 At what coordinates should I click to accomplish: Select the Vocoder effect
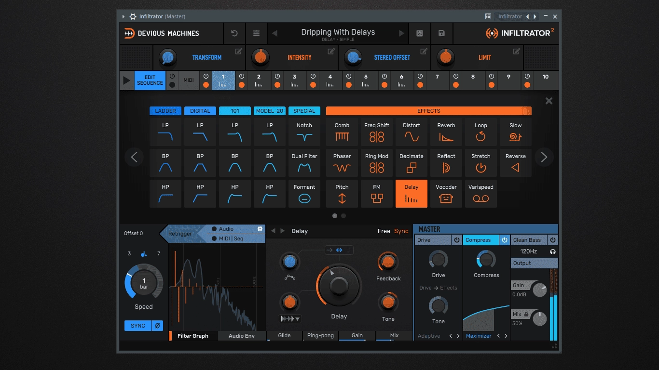(x=446, y=194)
